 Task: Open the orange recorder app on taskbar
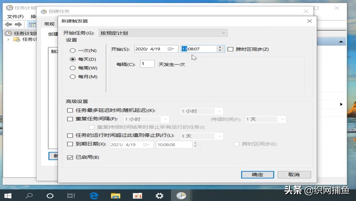[137, 196]
